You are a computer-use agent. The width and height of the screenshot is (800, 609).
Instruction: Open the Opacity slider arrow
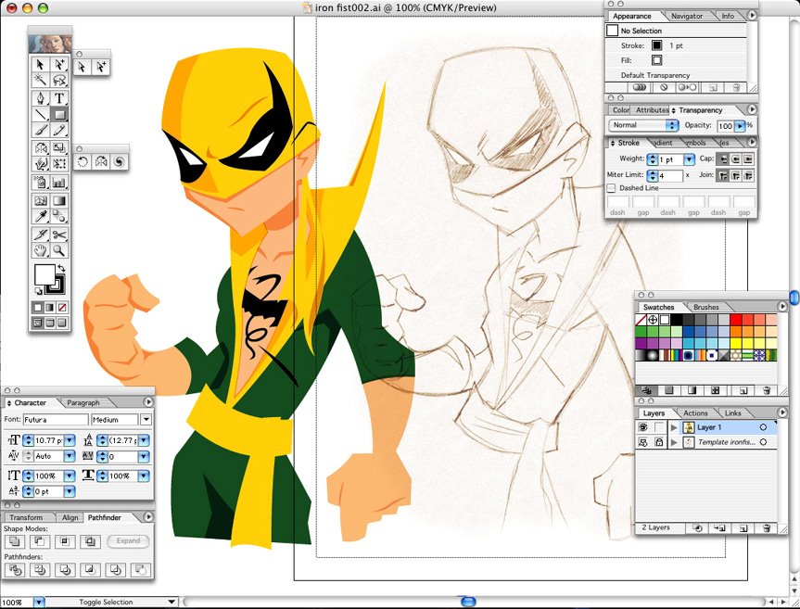point(740,125)
